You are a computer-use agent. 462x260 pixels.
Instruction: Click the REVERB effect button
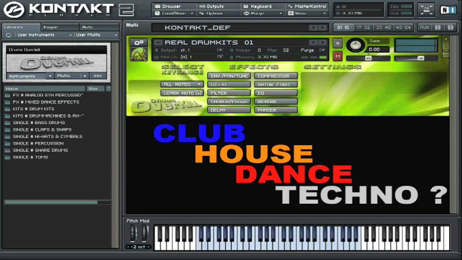(276, 102)
